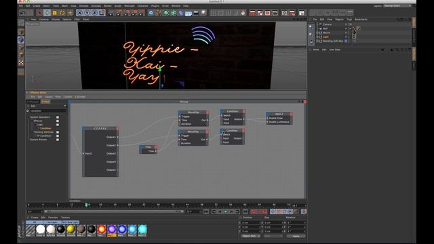The width and height of the screenshot is (434, 244).
Task: Open Object (Rel) coordinates dropdown
Action: [251, 237]
